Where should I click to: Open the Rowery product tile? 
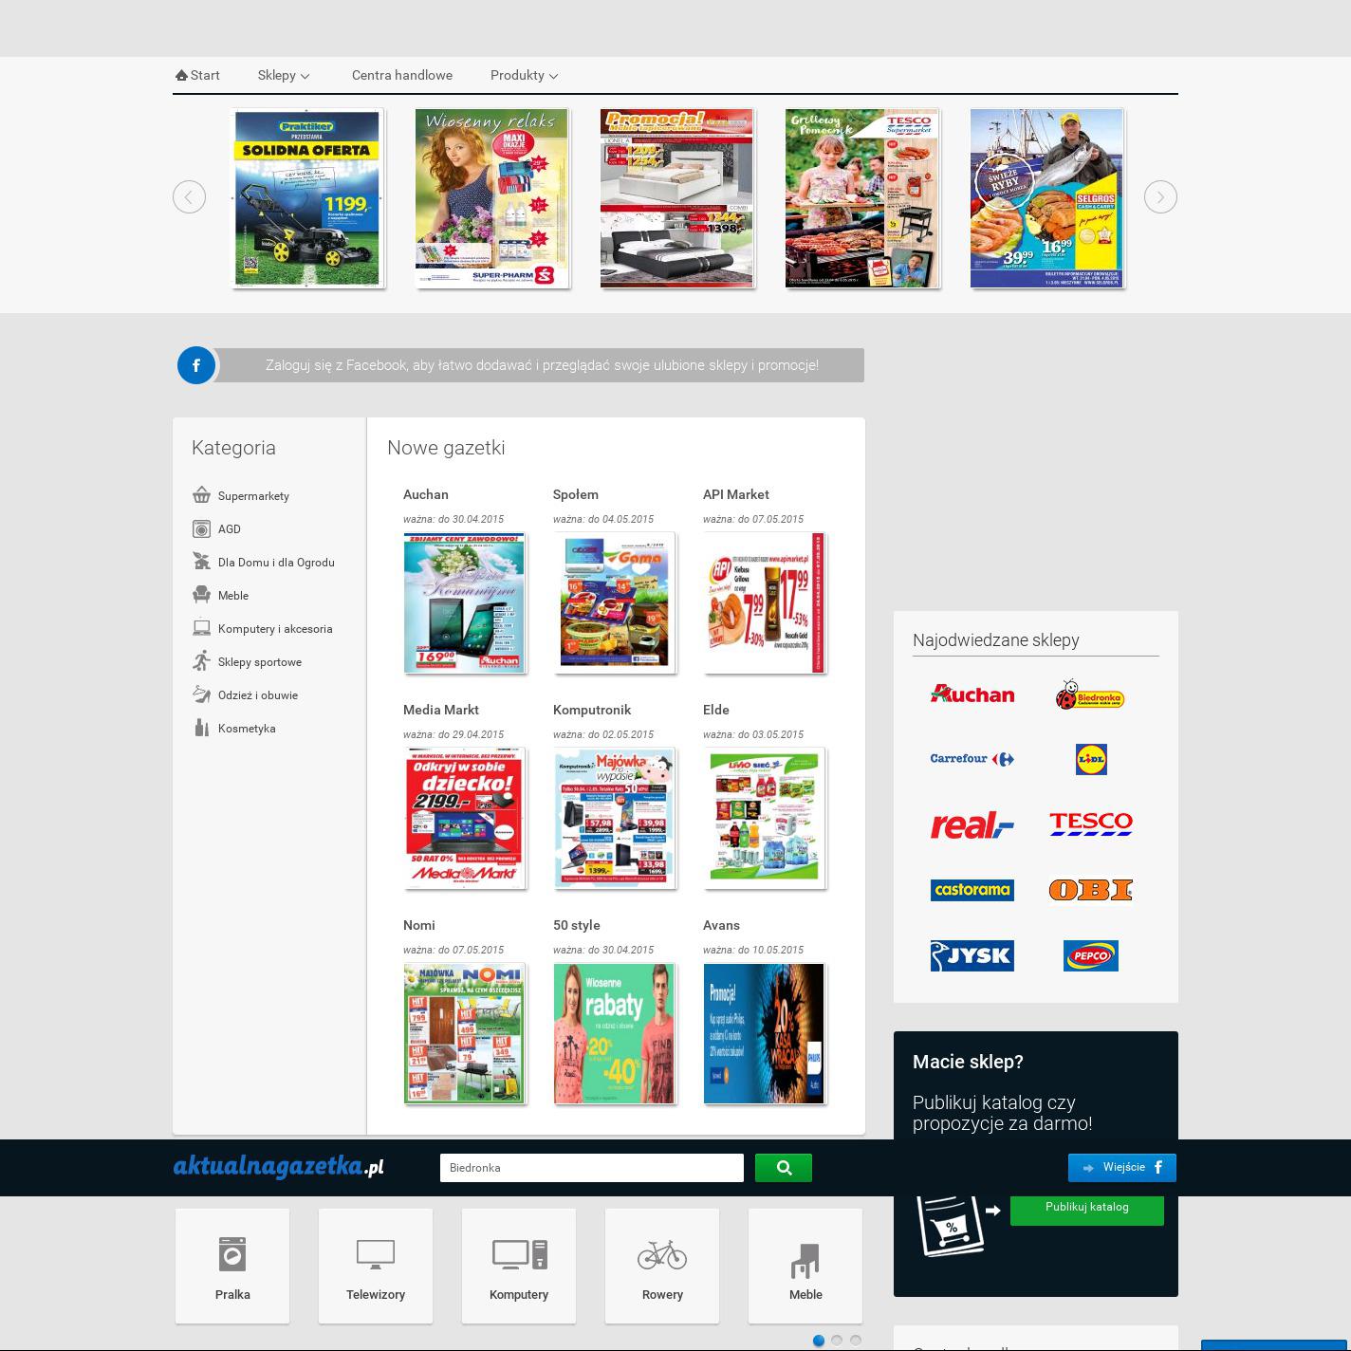point(662,1266)
